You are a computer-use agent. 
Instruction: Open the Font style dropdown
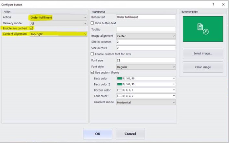(x=146, y=67)
